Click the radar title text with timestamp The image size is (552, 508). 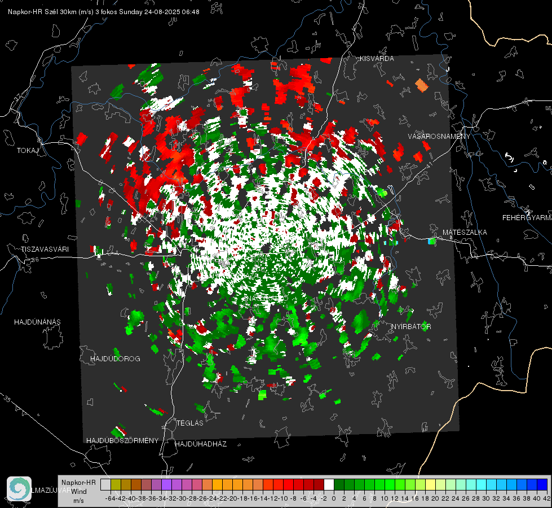pyautogui.click(x=104, y=12)
